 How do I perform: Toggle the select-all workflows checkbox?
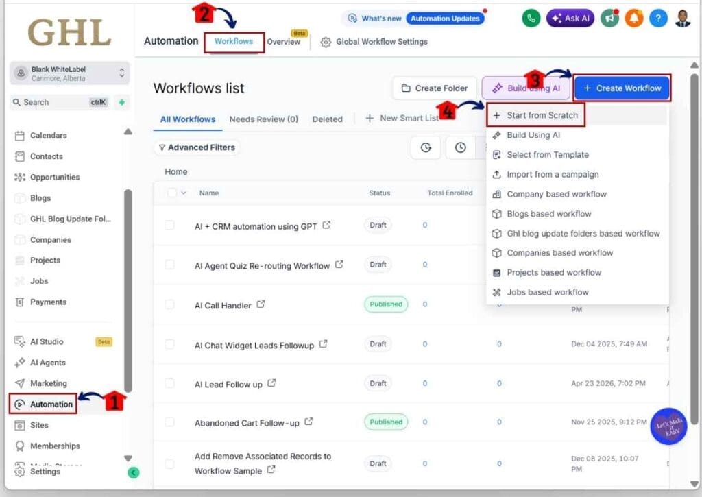coord(172,193)
